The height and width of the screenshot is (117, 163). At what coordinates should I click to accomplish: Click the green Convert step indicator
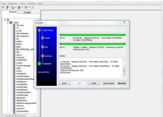point(39,64)
